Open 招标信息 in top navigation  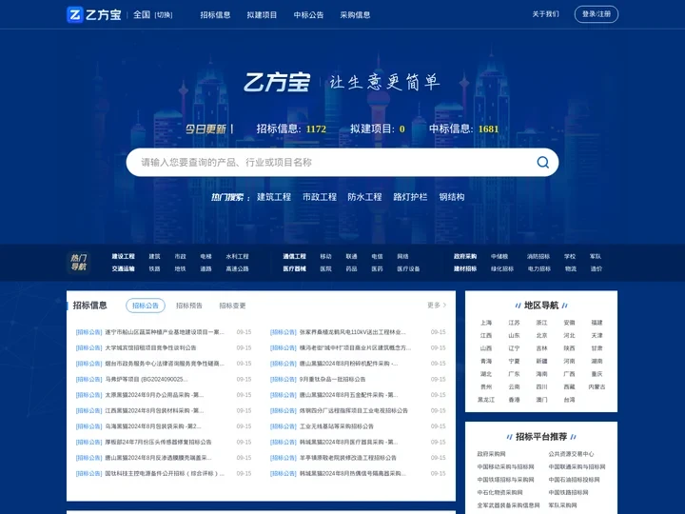tap(215, 15)
